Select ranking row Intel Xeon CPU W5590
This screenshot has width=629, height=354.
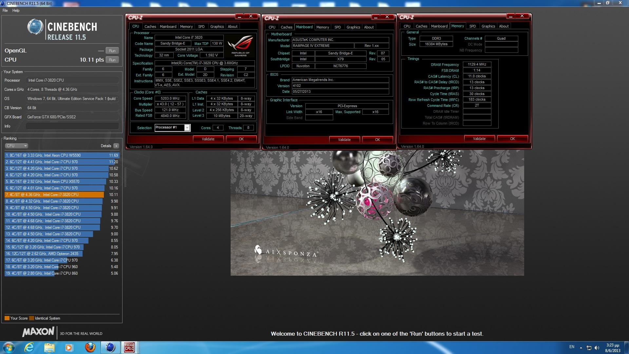62,155
